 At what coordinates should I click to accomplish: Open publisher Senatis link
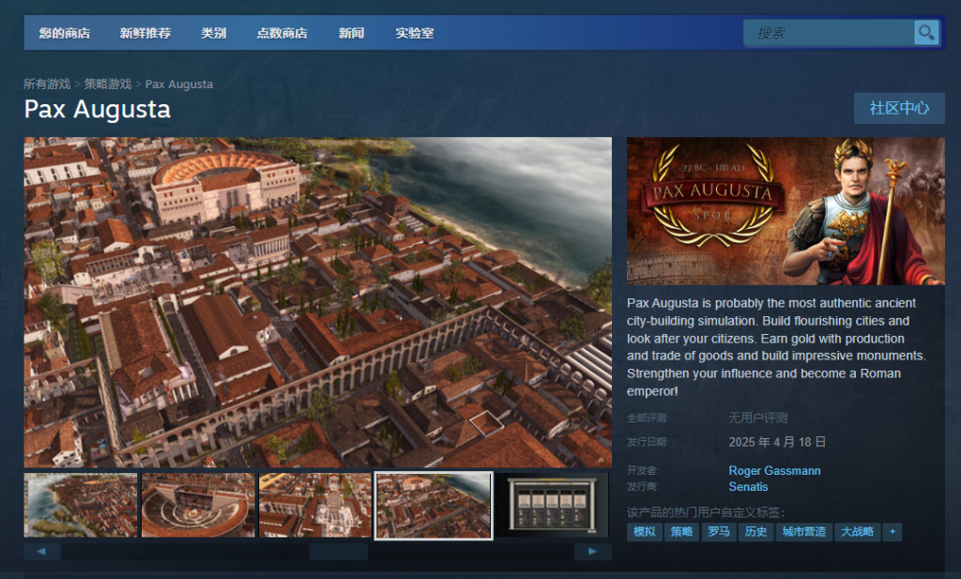tap(748, 486)
